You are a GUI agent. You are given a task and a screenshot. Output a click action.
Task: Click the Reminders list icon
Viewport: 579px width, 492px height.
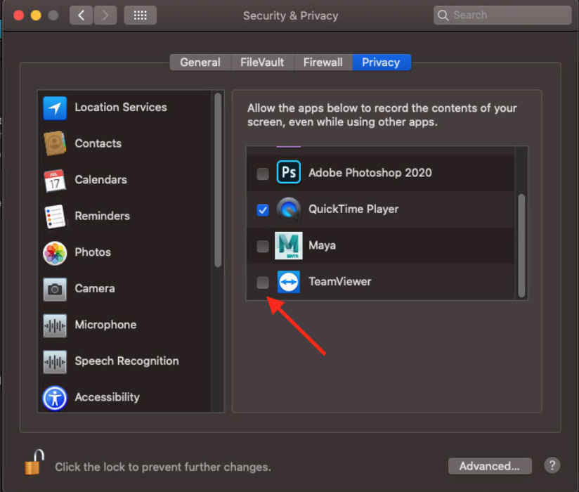(55, 216)
